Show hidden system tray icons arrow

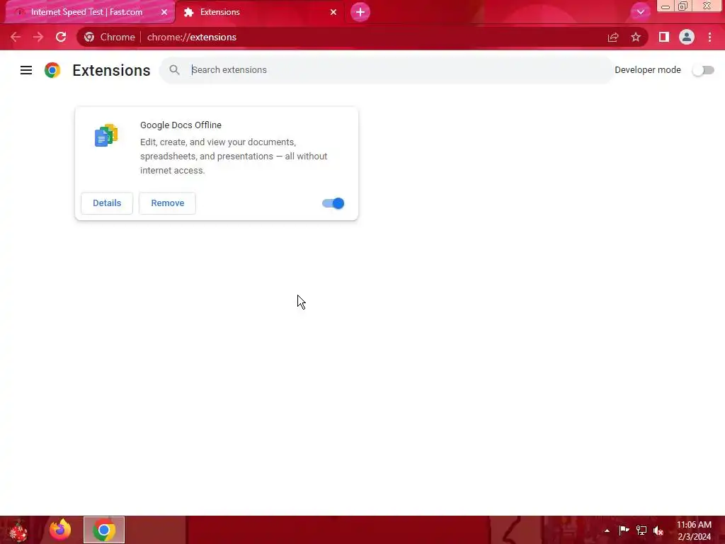coord(607,531)
